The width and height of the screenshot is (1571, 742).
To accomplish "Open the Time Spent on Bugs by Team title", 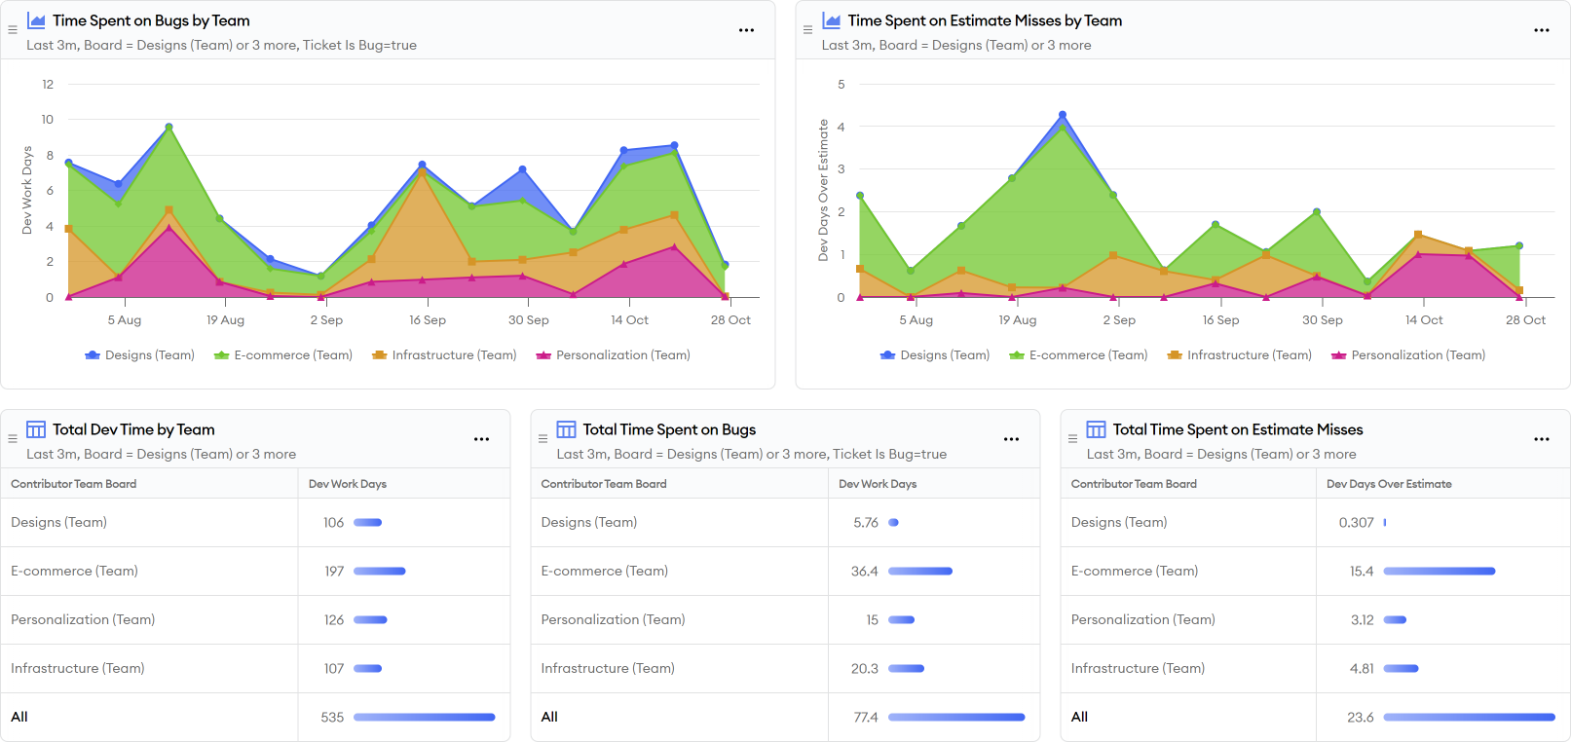I will 151,20.
